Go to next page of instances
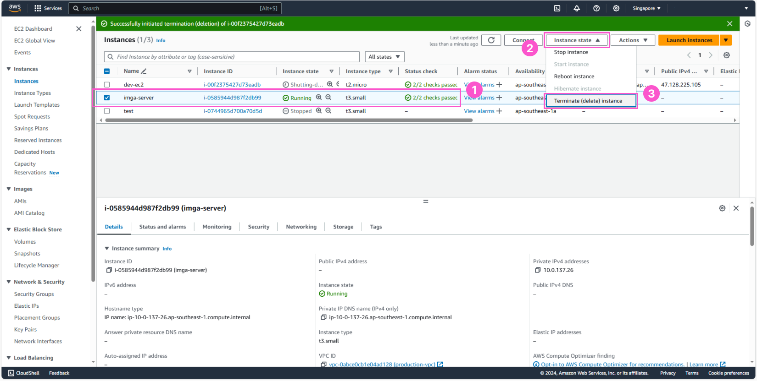This screenshot has height=381, width=757. 711,55
